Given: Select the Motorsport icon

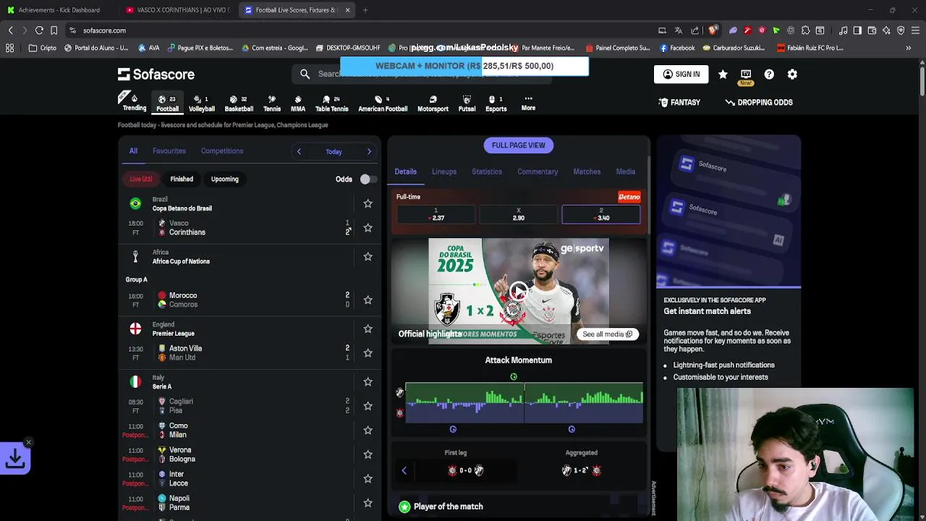Looking at the screenshot, I should tap(433, 103).
